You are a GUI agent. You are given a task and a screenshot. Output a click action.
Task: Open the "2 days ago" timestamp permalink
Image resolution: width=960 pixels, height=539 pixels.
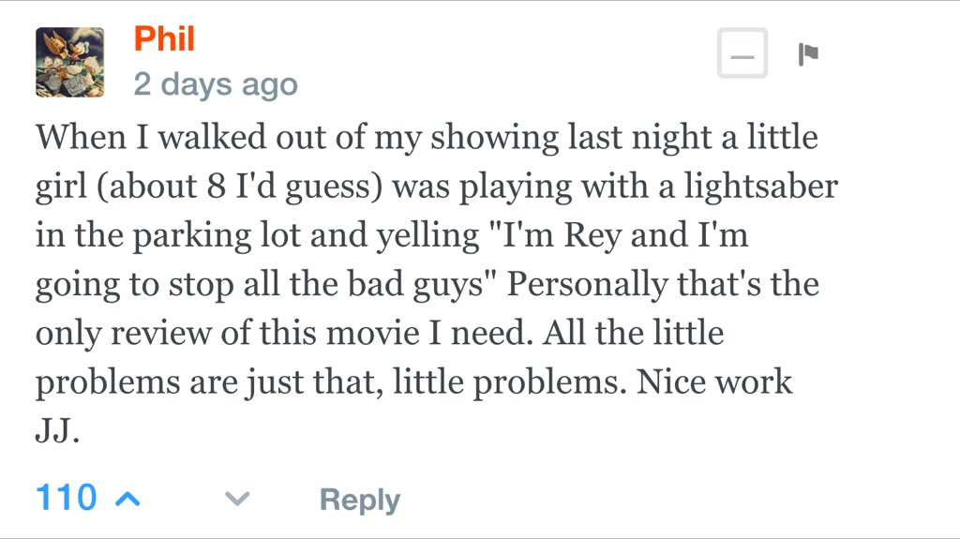click(216, 84)
